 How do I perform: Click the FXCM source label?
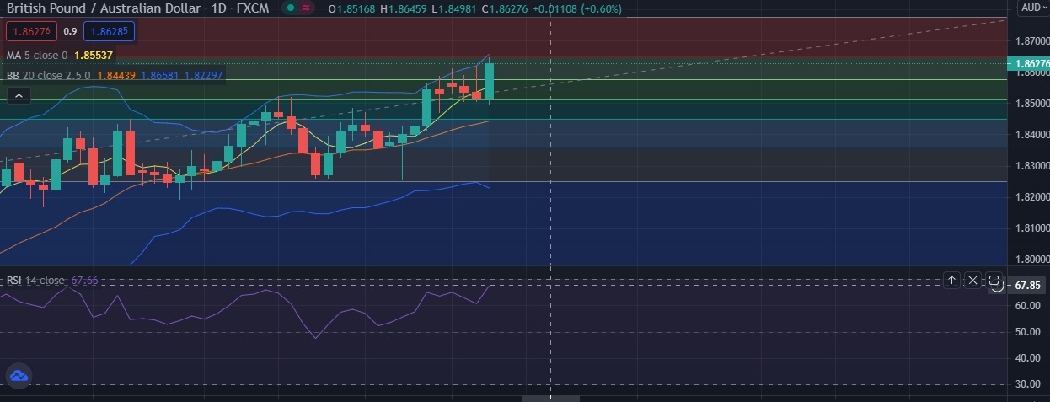click(x=252, y=8)
